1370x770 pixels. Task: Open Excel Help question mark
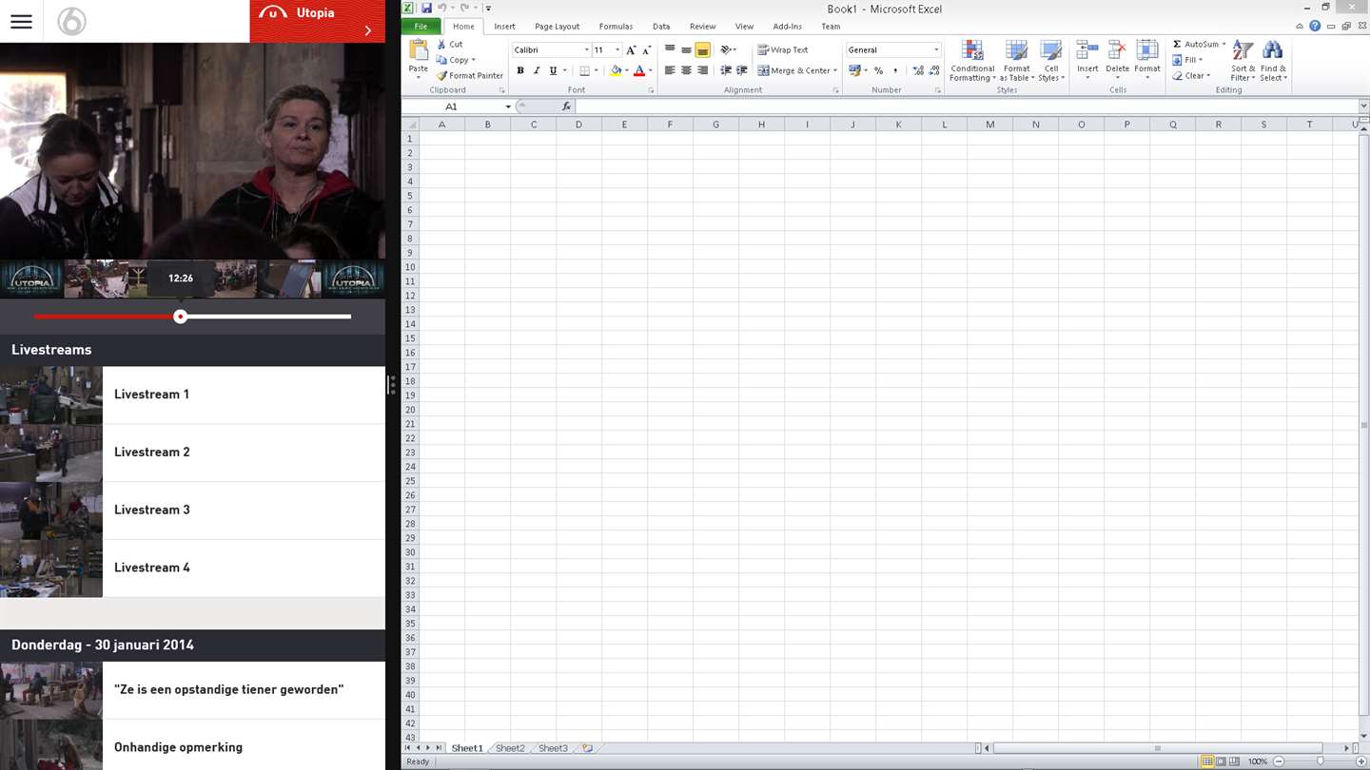coord(1315,26)
